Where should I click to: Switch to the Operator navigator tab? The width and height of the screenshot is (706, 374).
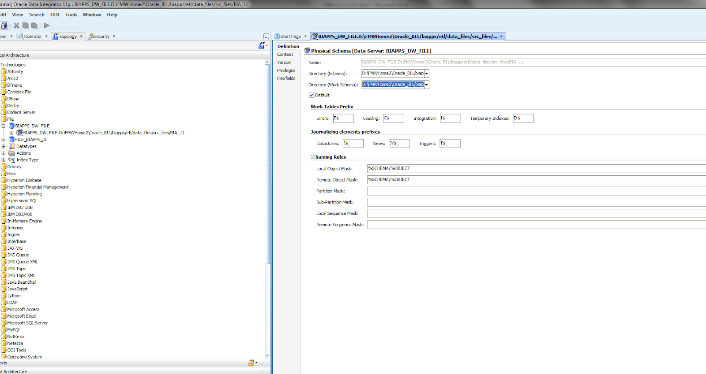pyautogui.click(x=33, y=37)
